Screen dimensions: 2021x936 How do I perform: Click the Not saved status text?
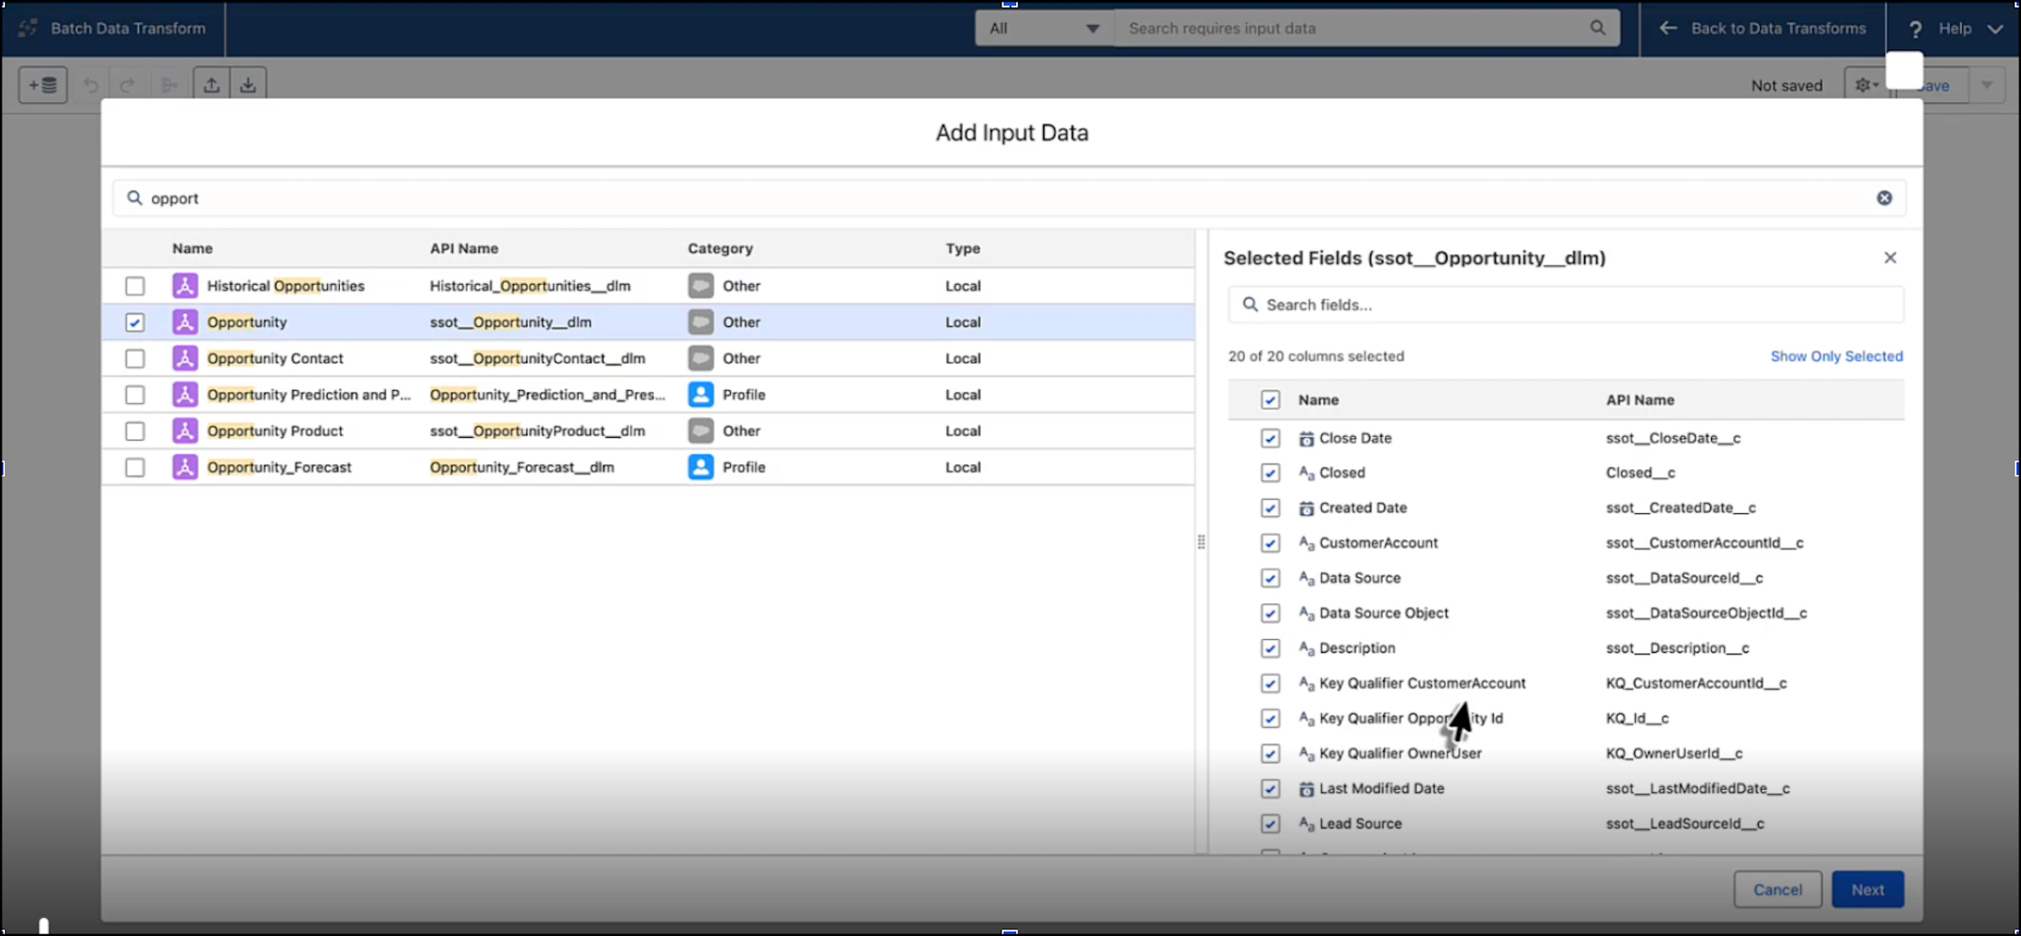coord(1786,86)
